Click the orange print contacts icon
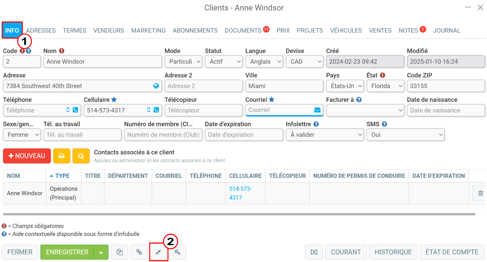Image resolution: width=487 pixels, height=262 pixels. tap(61, 156)
